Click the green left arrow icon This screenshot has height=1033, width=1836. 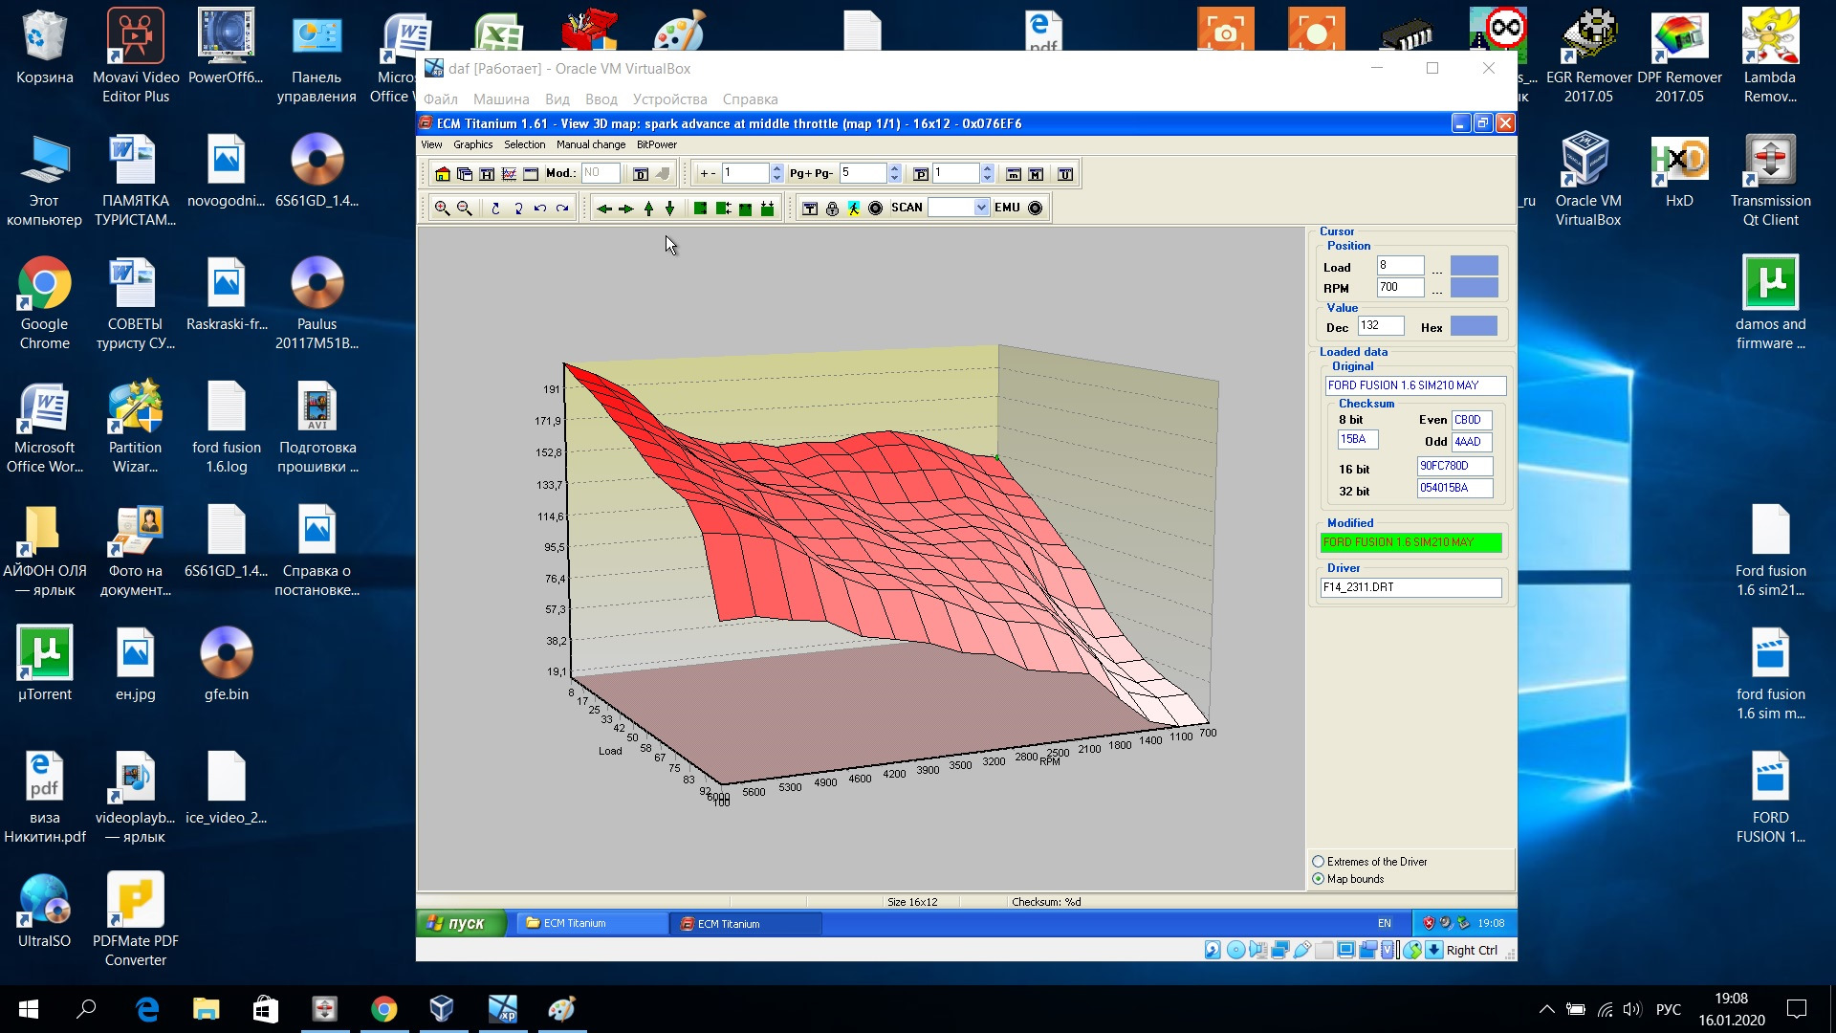pyautogui.click(x=603, y=209)
